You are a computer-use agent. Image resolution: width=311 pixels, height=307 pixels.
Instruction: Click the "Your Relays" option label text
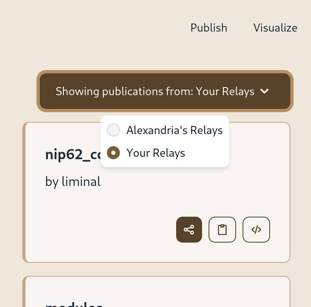155,153
